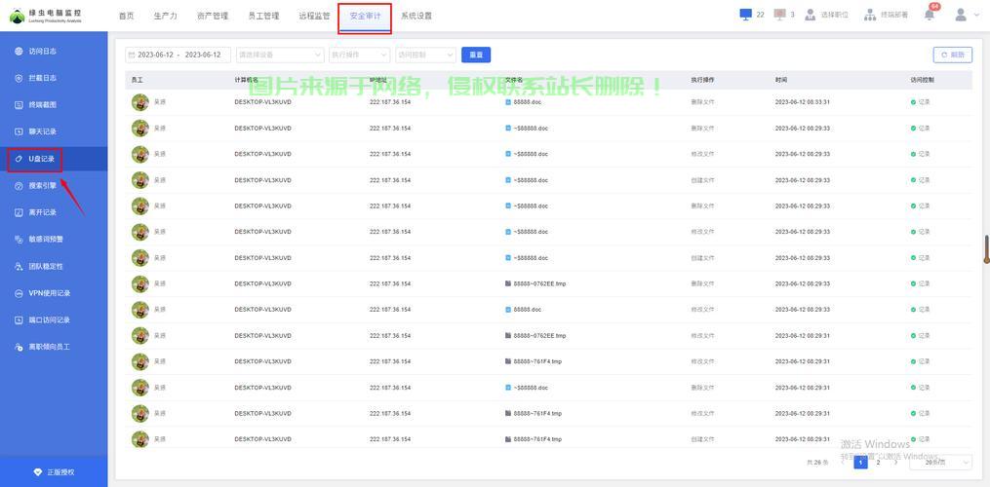Open 选择职位 position selector
The image size is (990, 487).
tap(827, 16)
